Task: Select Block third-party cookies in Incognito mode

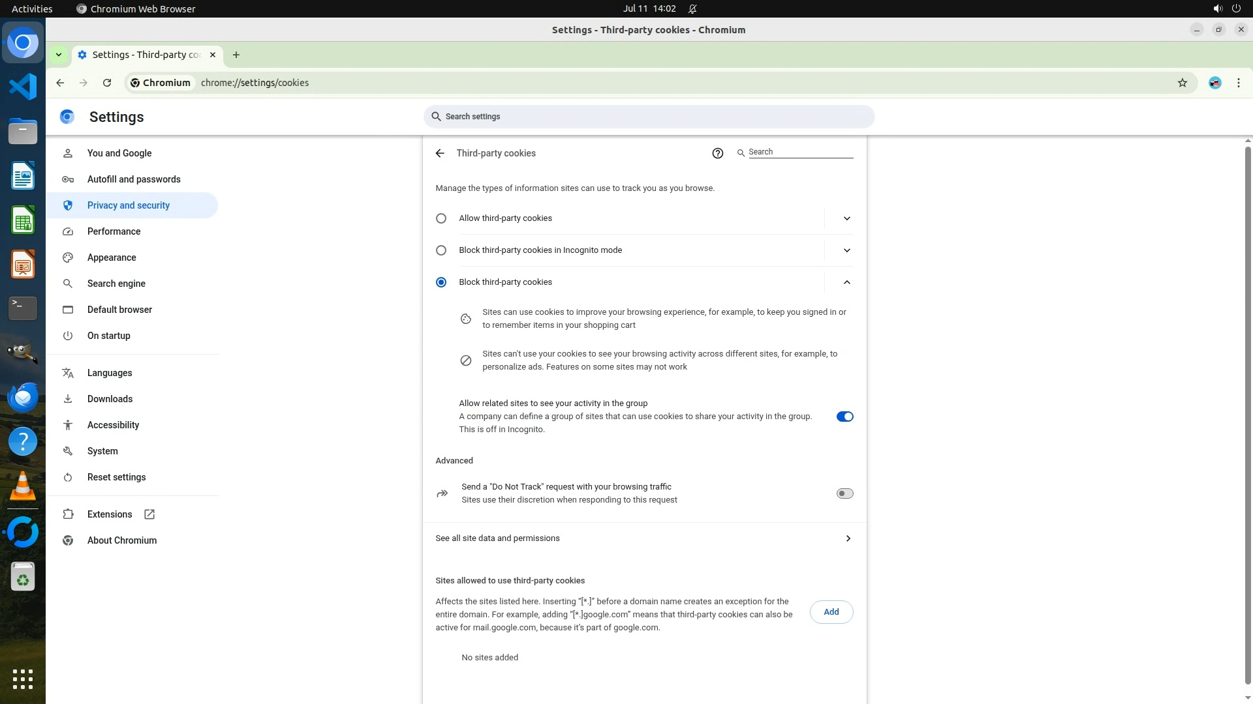Action: tap(441, 250)
